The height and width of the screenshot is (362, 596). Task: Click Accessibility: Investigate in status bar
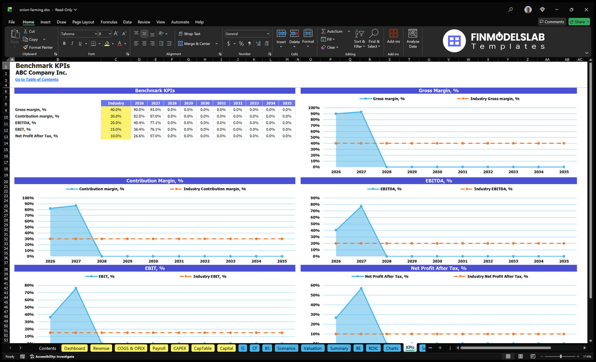click(52, 357)
